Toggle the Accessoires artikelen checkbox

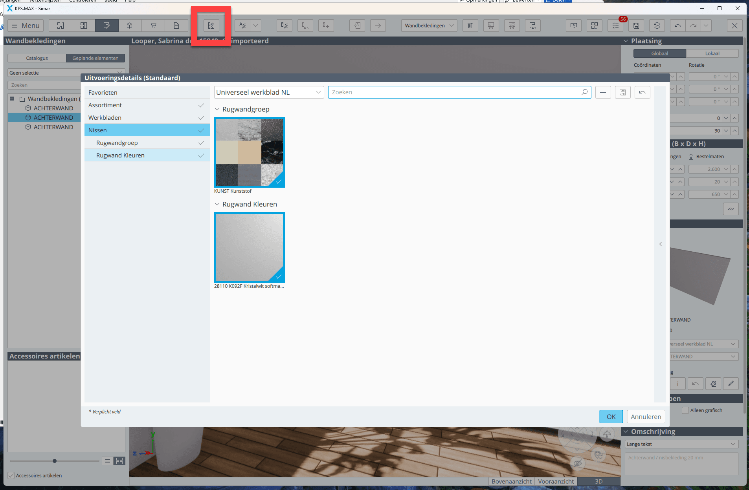[x=11, y=475]
